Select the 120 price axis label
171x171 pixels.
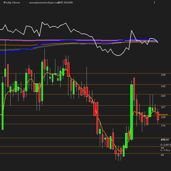(x=163, y=117)
